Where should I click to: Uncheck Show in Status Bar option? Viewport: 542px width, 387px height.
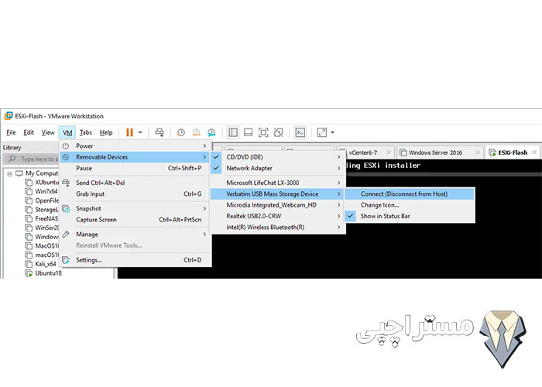point(385,216)
